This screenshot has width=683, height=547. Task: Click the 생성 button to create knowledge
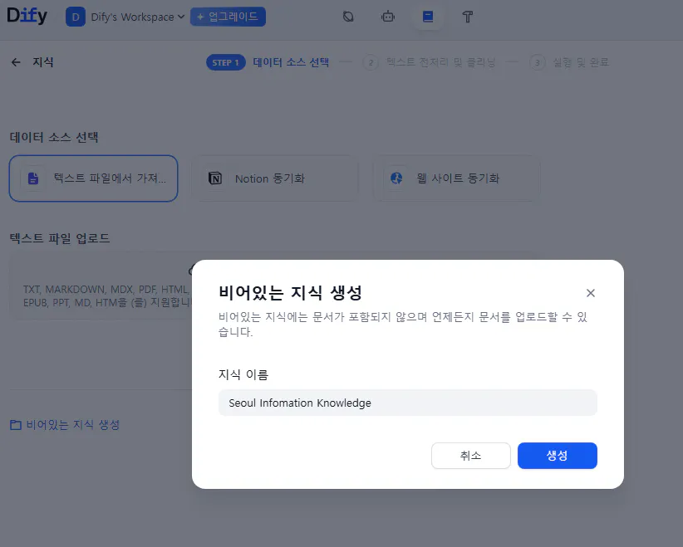(x=557, y=455)
